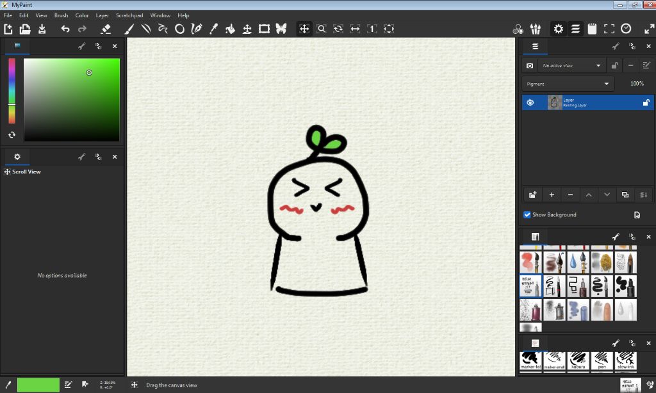Close the Scroll View tool options panel
This screenshot has width=656, height=393.
tap(115, 157)
